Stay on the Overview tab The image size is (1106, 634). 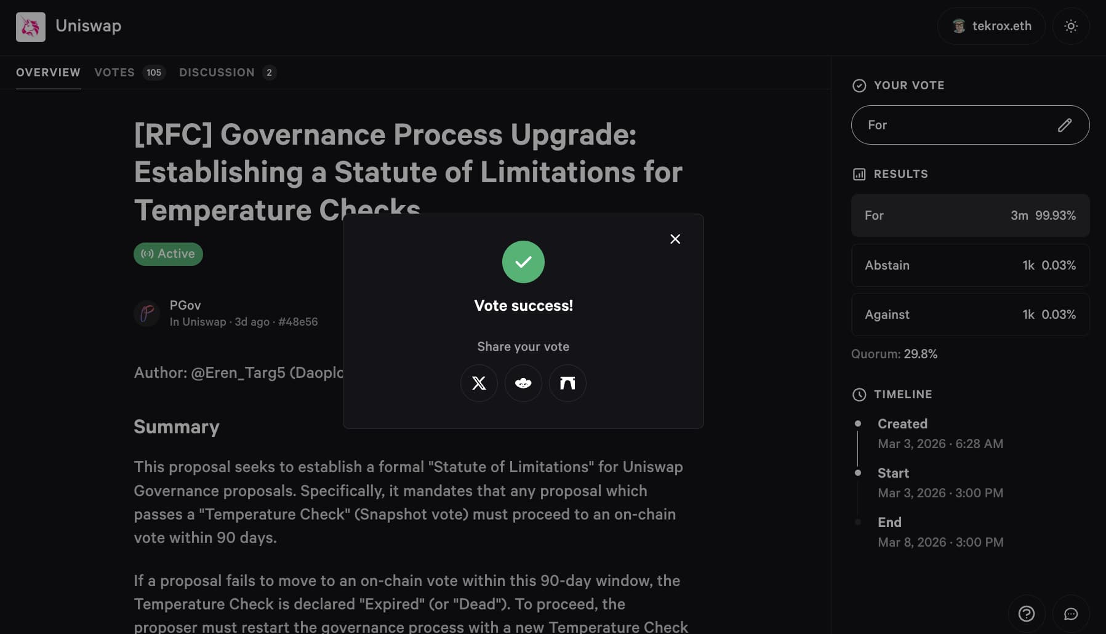(48, 73)
